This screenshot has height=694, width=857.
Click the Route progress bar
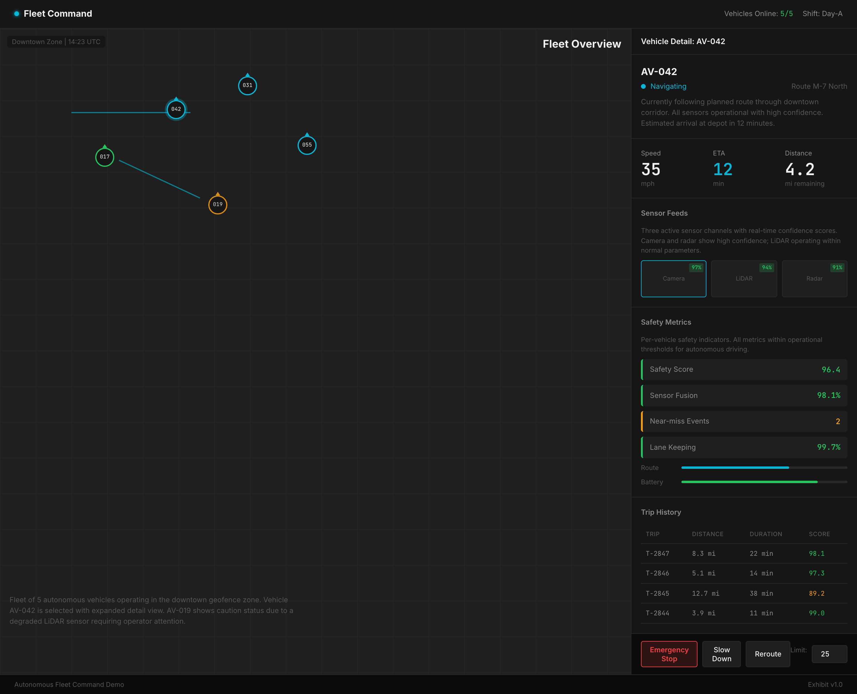click(764, 467)
